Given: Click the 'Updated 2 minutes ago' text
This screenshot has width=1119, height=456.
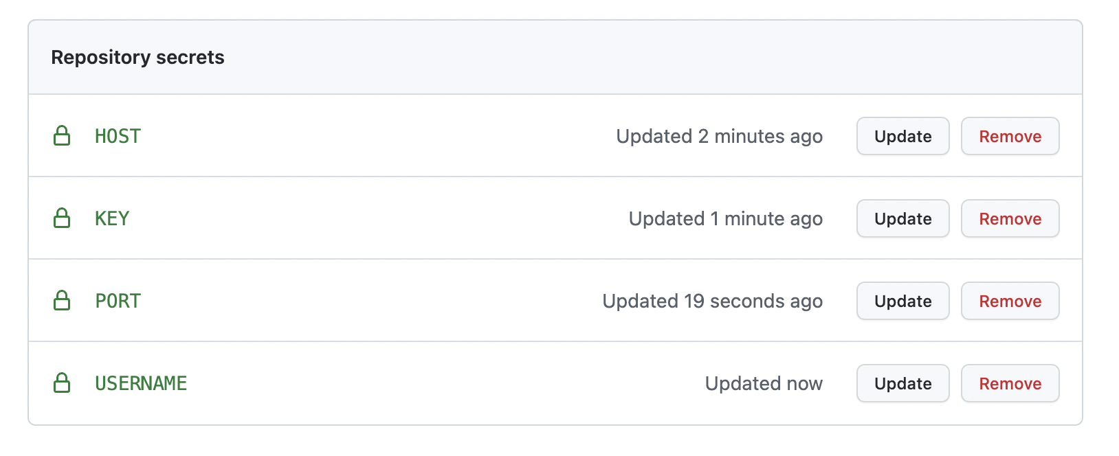Looking at the screenshot, I should coord(719,136).
